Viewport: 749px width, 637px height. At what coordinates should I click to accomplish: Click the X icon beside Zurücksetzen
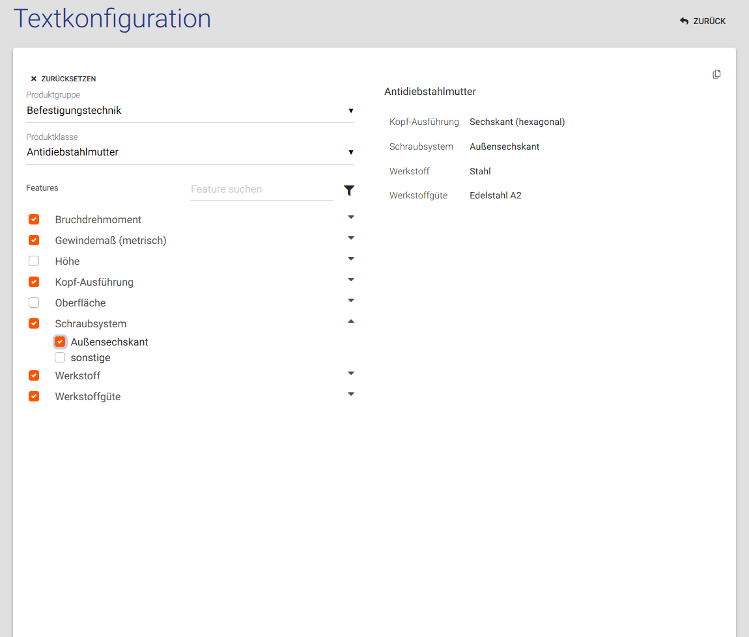[x=34, y=79]
